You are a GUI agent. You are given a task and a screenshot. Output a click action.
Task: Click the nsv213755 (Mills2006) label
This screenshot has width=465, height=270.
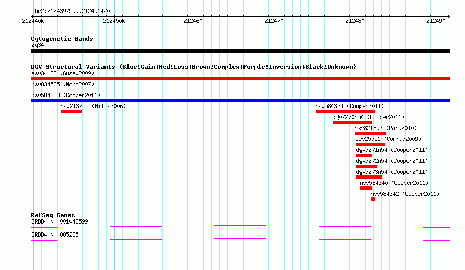point(93,106)
